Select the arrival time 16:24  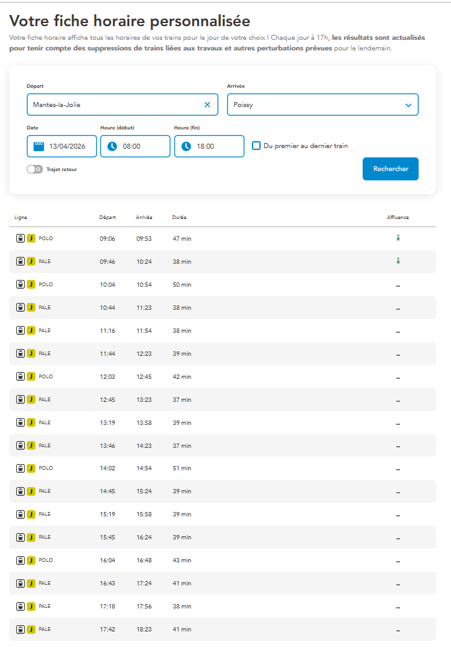144,538
